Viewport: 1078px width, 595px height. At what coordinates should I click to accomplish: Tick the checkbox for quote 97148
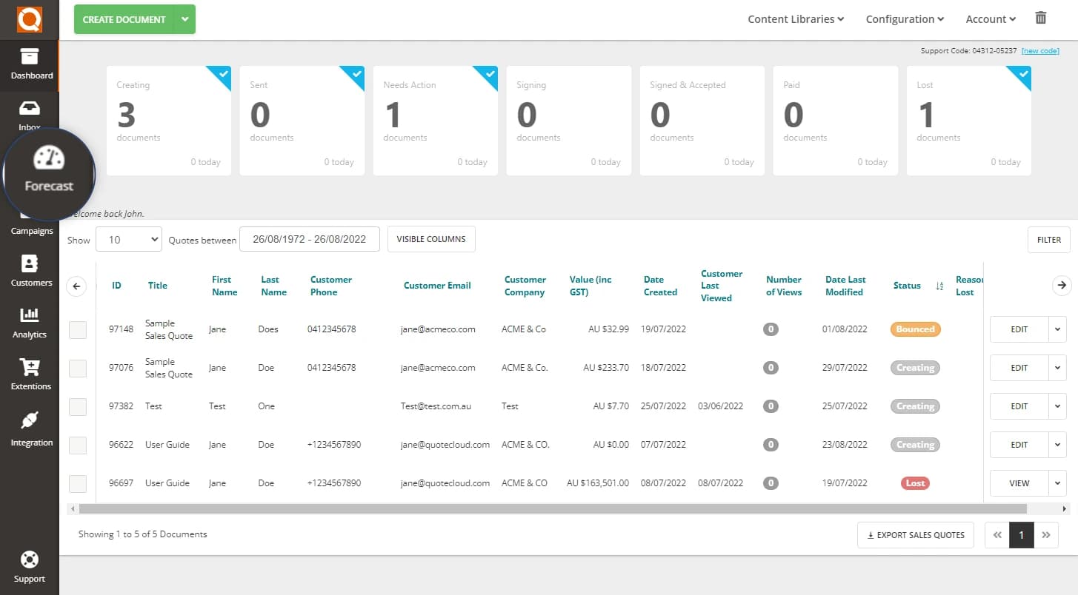(x=77, y=329)
